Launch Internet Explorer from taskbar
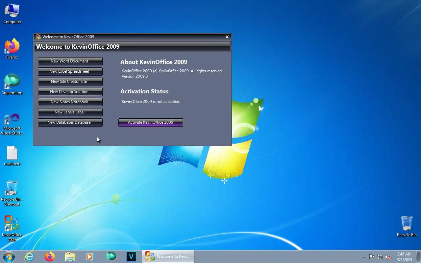The height and width of the screenshot is (263, 421). pyautogui.click(x=30, y=256)
